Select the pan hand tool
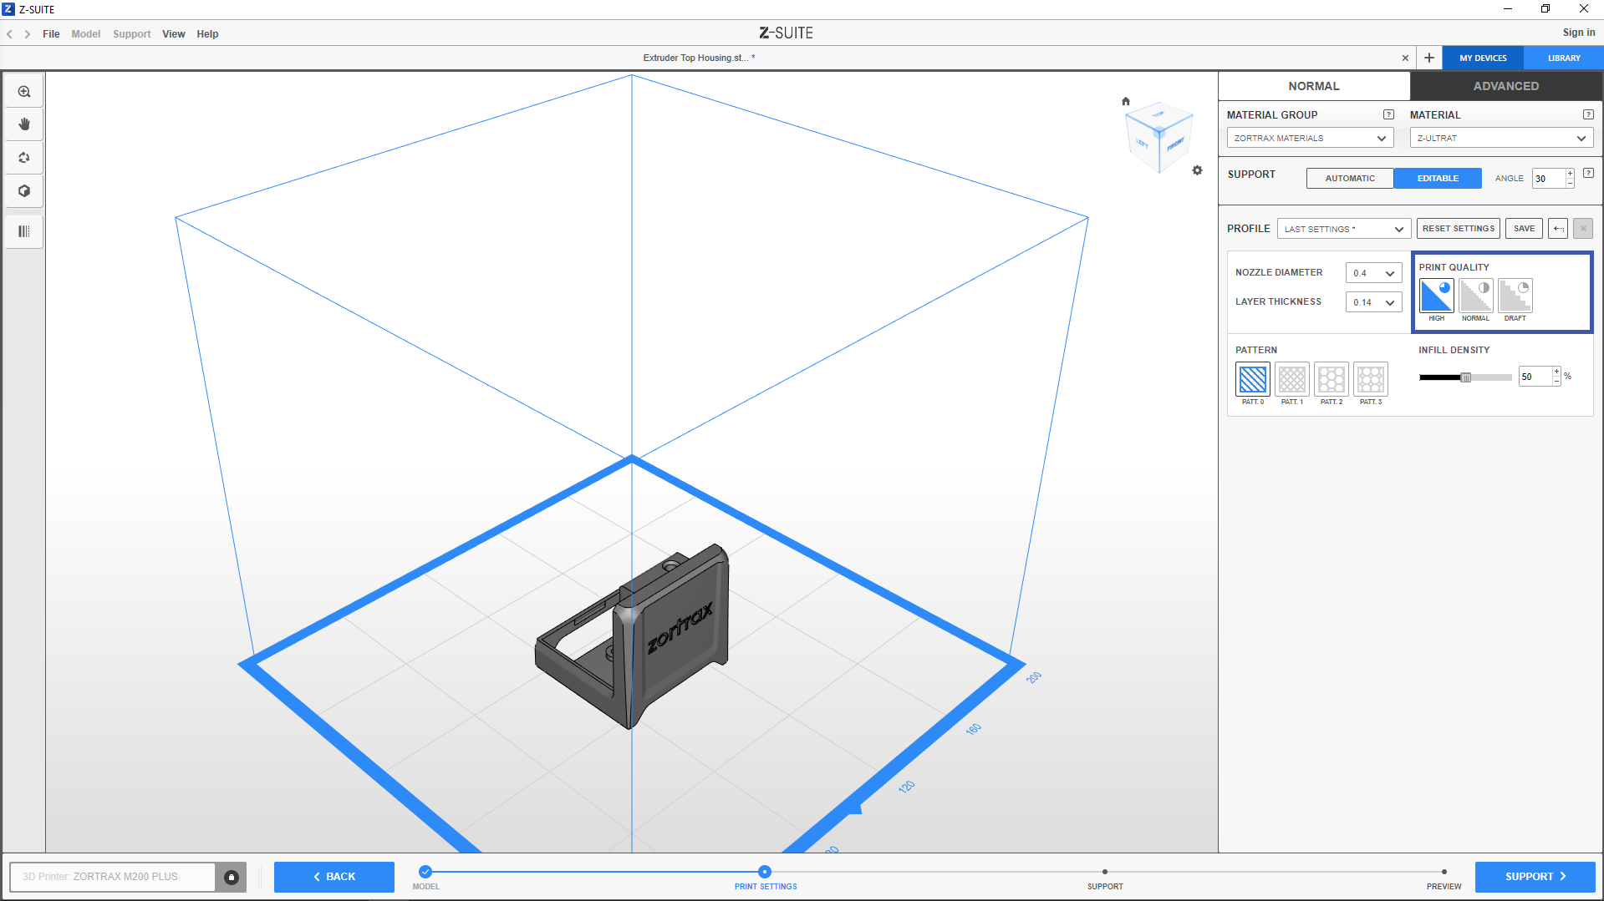This screenshot has height=901, width=1604. pos(24,124)
